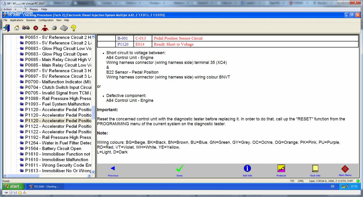
Task: Select P0651 5V Reference Circuit 2 H row
Action: 56,37
